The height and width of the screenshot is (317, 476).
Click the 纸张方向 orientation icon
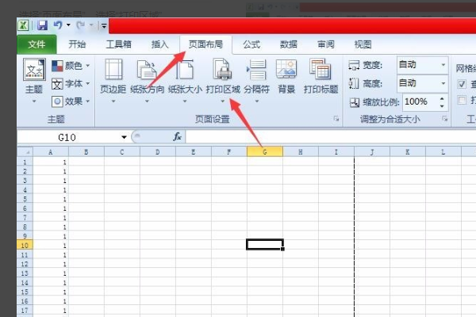pos(147,70)
